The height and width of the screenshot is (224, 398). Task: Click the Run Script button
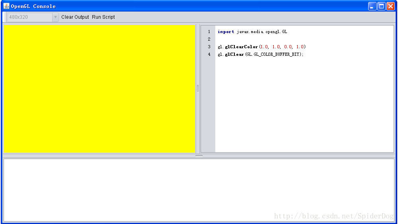103,17
